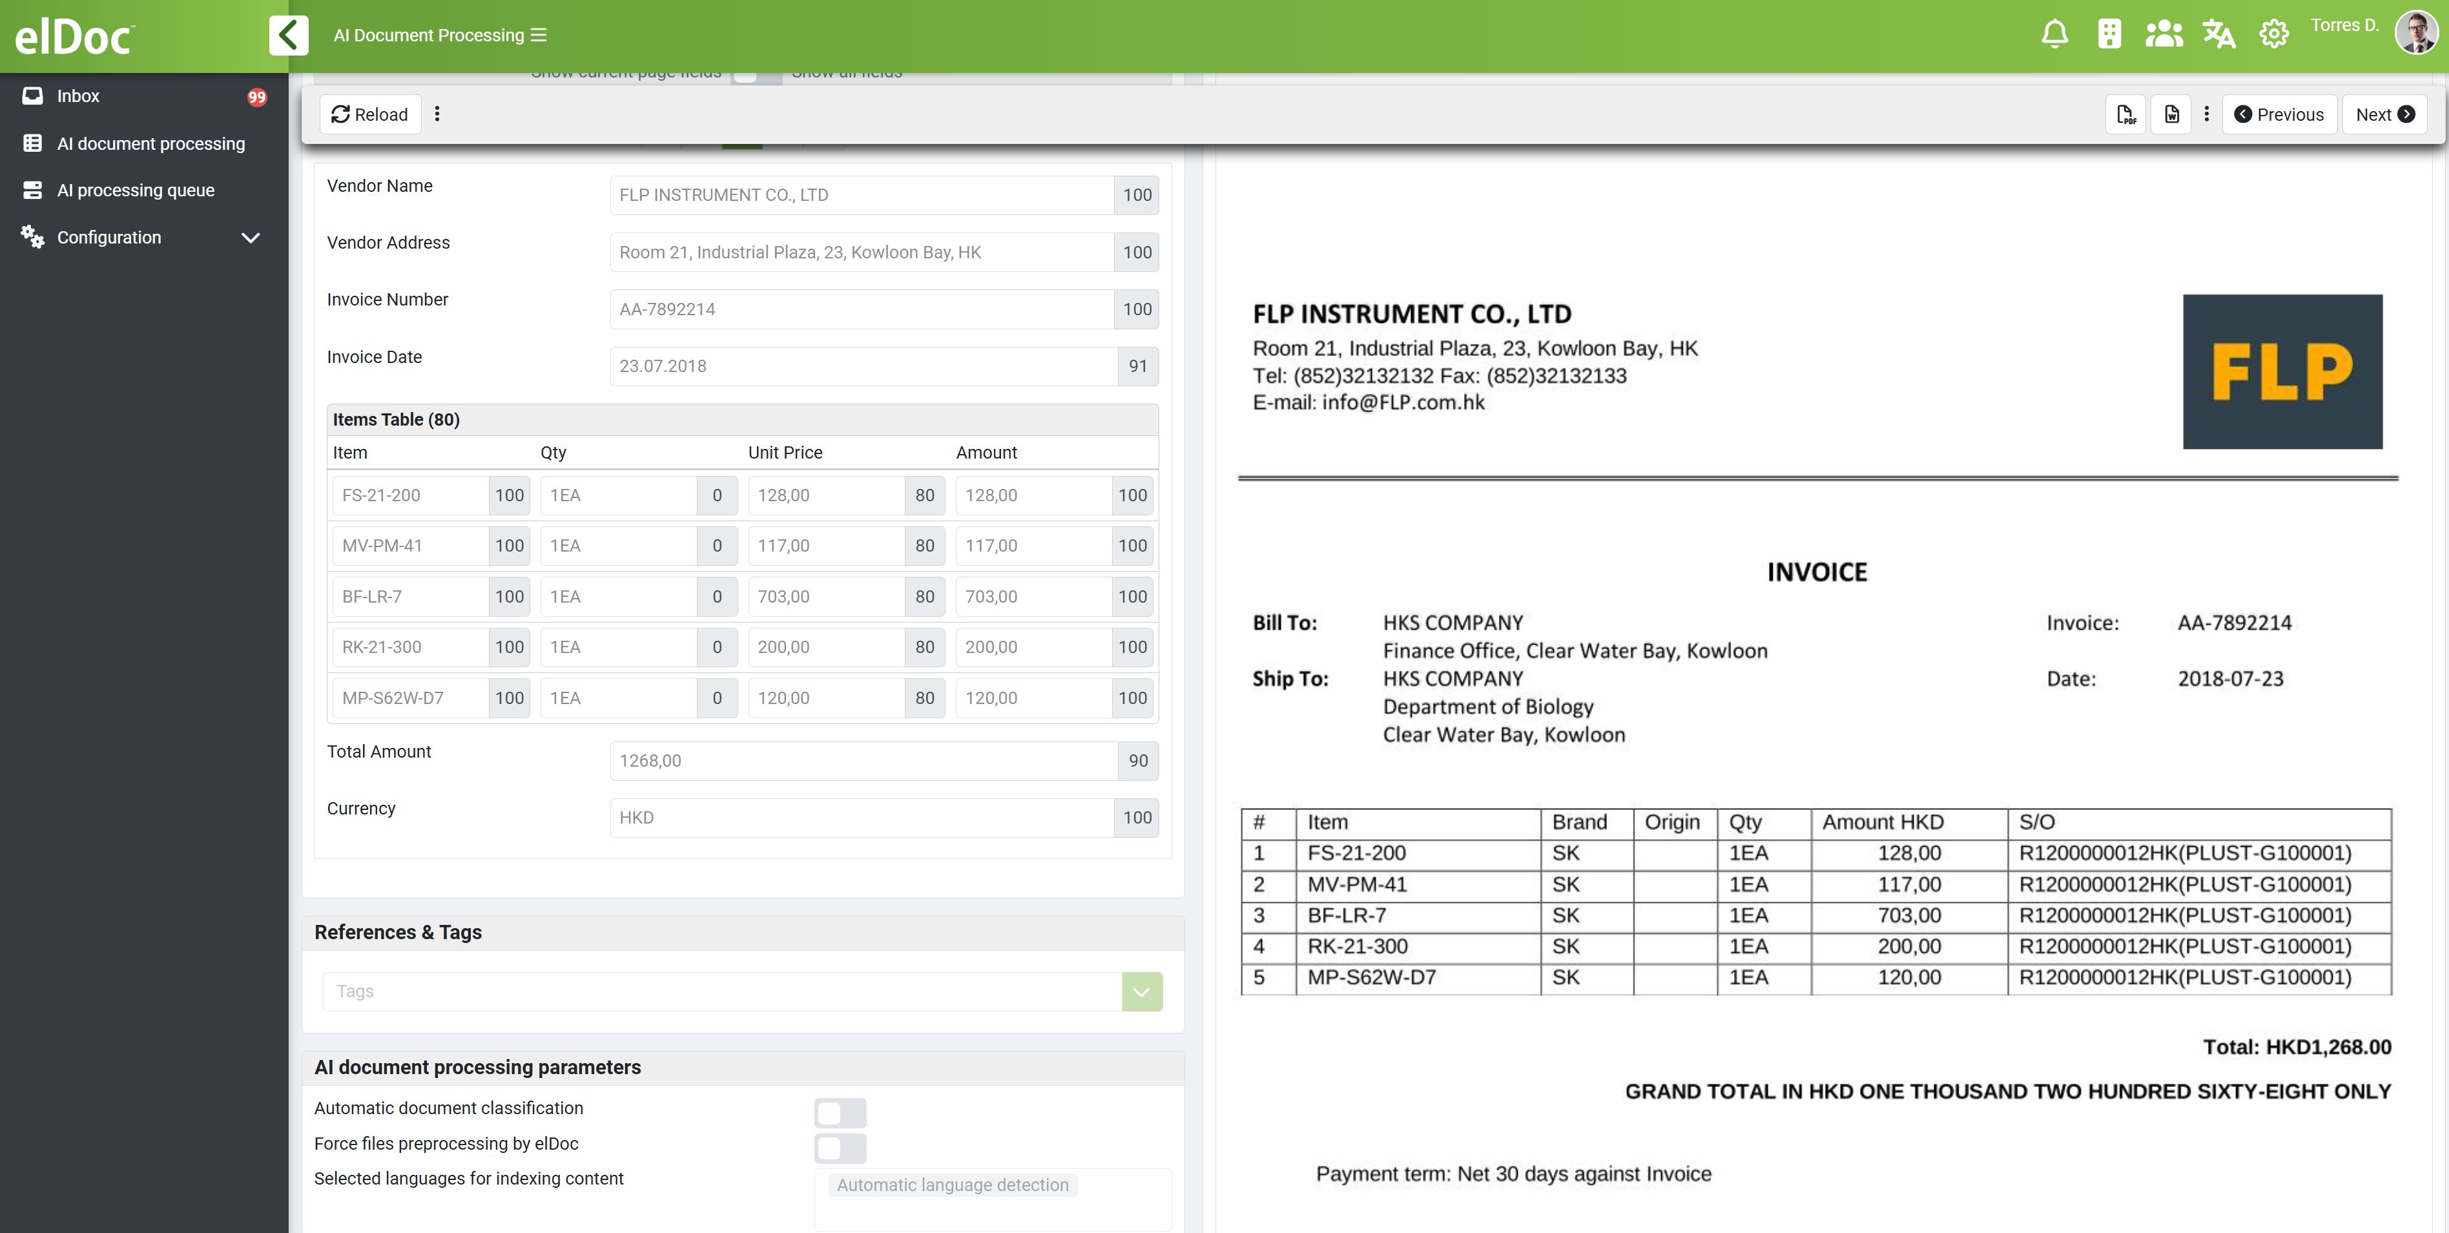Click the back arrow next to AI Document Processing
The height and width of the screenshot is (1233, 2449).
pos(290,34)
